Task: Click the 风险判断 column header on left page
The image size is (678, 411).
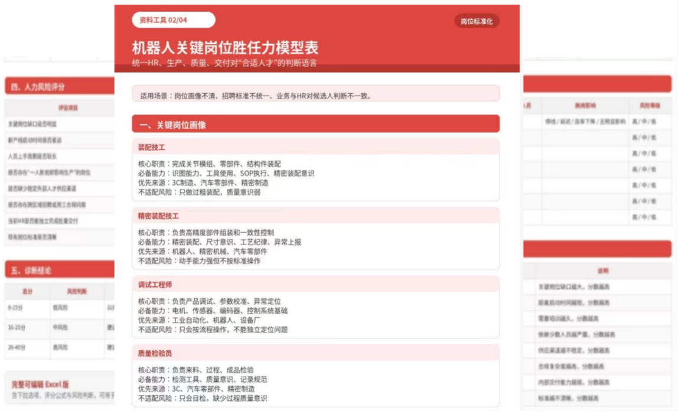Action: click(77, 292)
